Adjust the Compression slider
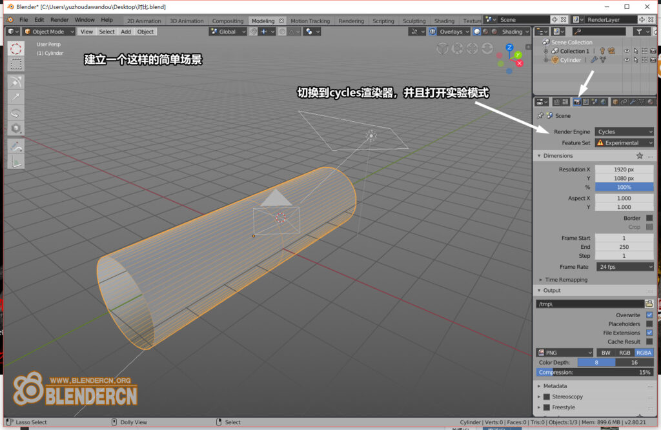 coord(594,372)
